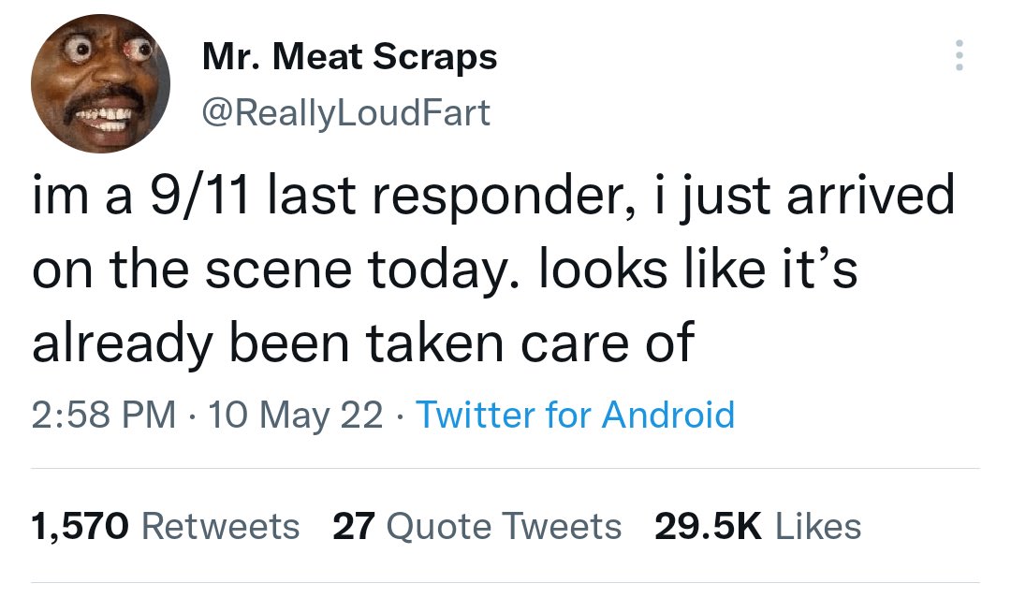1011x598 pixels.
Task: Open the Mr. Meat Scraps display name
Action: (x=349, y=57)
